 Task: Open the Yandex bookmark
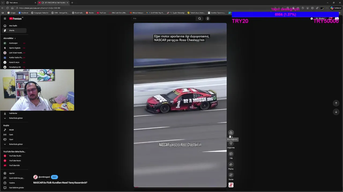pyautogui.click(x=90, y=13)
